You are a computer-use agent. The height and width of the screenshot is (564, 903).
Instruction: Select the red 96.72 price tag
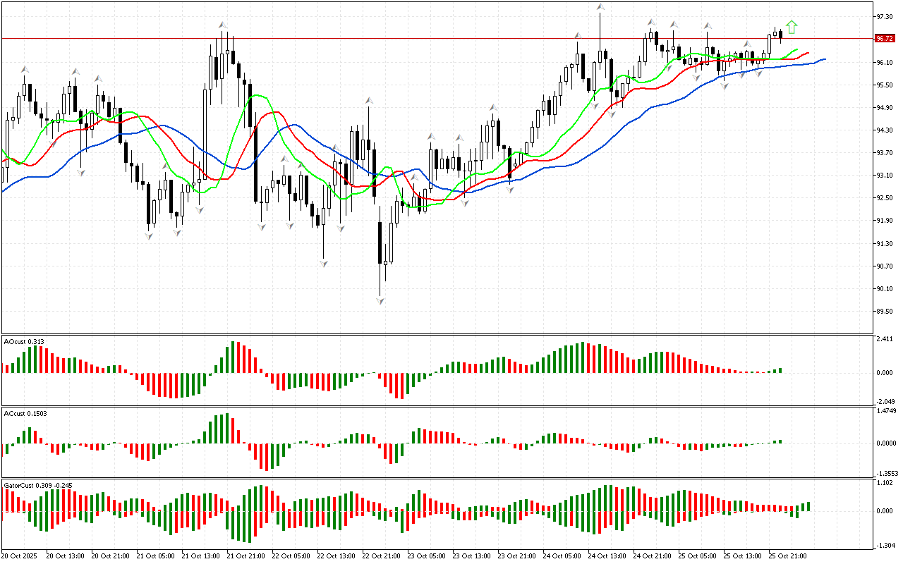[x=884, y=38]
